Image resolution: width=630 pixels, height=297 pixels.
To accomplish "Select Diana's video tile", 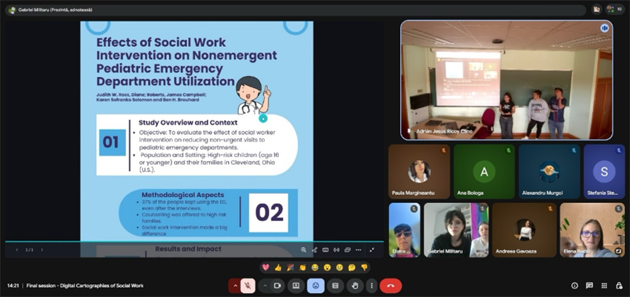I will pos(405,230).
